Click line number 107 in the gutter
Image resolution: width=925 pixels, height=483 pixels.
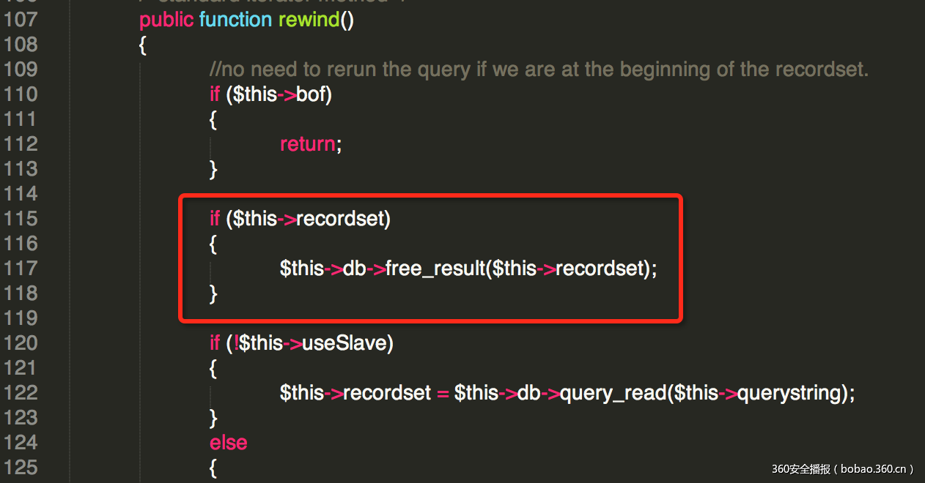click(21, 20)
